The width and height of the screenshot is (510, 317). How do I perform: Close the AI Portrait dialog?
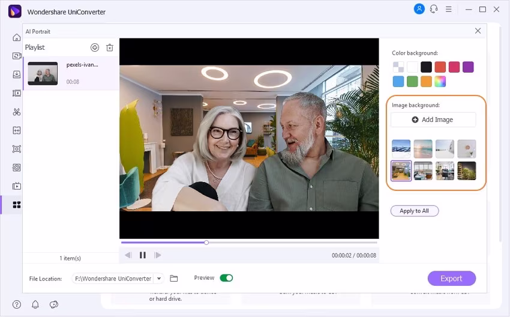point(478,31)
